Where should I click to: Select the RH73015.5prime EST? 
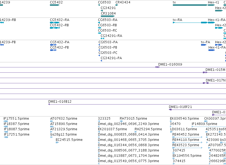(121, 121)
